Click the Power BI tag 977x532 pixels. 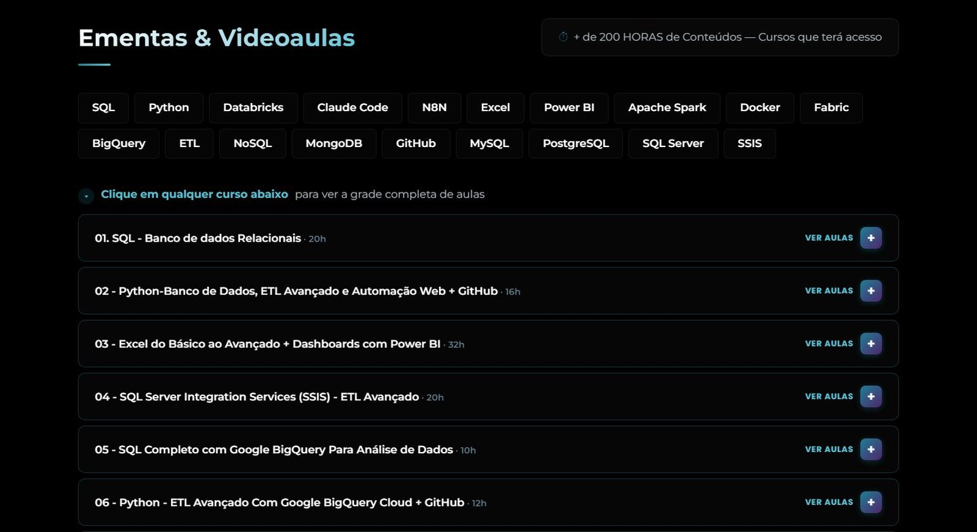[569, 108]
